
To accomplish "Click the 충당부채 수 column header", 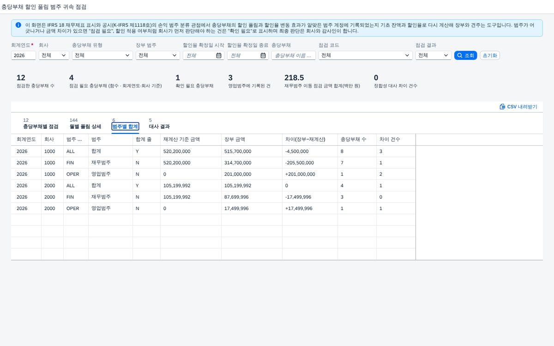I will 357,140.
